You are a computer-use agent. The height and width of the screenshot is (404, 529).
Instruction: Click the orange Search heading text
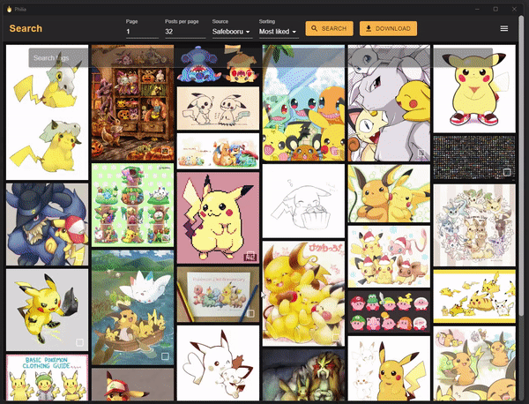pyautogui.click(x=26, y=29)
